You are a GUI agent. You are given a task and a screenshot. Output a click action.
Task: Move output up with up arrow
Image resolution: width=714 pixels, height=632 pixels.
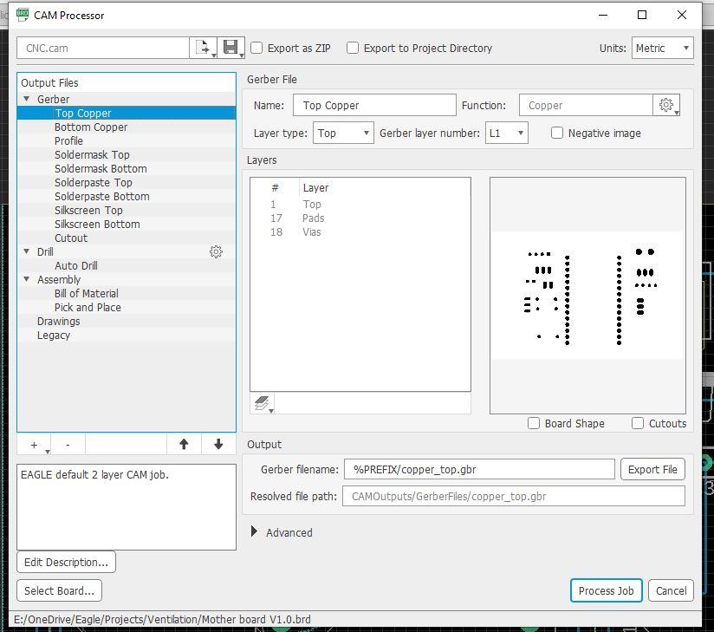[x=184, y=444]
